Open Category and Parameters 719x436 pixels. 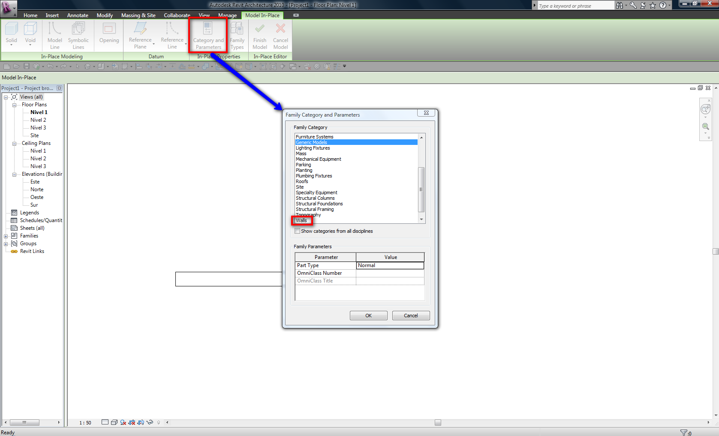pos(208,36)
